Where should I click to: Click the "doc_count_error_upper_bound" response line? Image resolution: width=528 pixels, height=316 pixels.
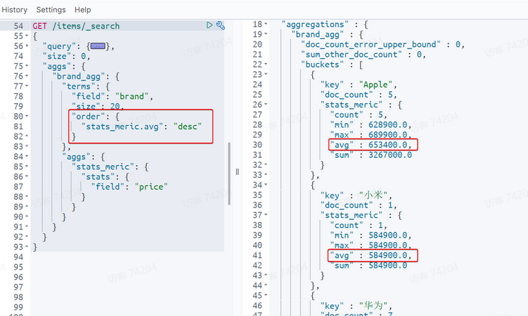[x=383, y=44]
